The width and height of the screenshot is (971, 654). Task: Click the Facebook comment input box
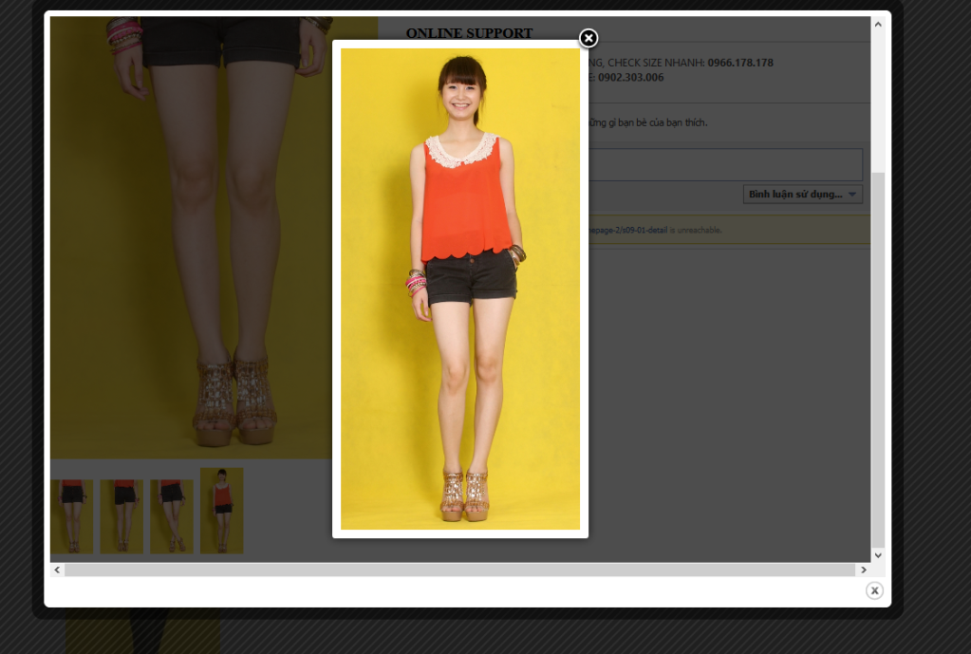tap(724, 165)
